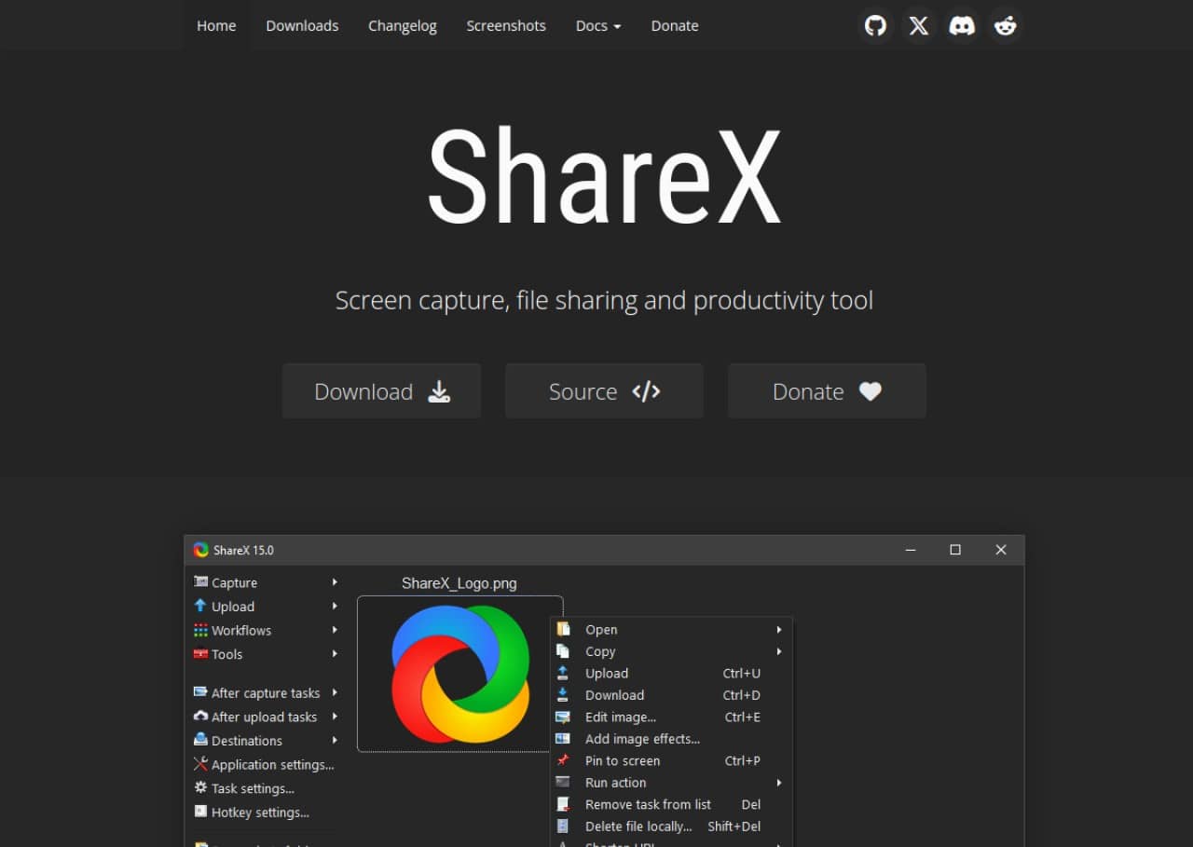1193x847 pixels.
Task: Select Edit image... in the context menu
Action: coord(621,717)
